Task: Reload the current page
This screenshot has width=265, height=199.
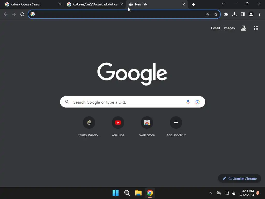Action: [x=22, y=15]
